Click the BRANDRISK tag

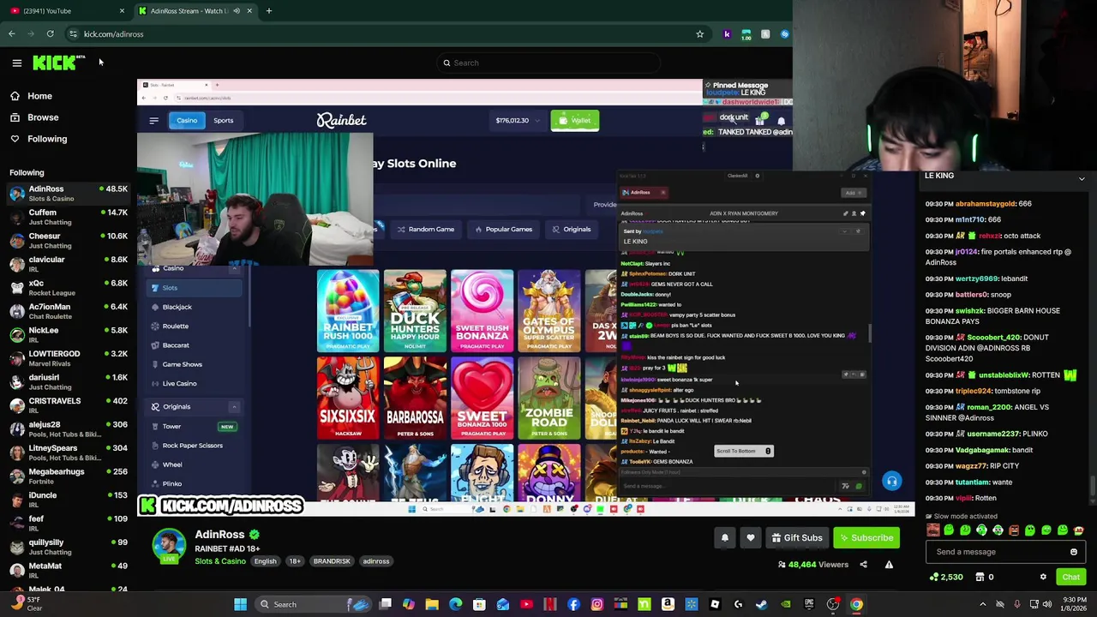pyautogui.click(x=332, y=561)
